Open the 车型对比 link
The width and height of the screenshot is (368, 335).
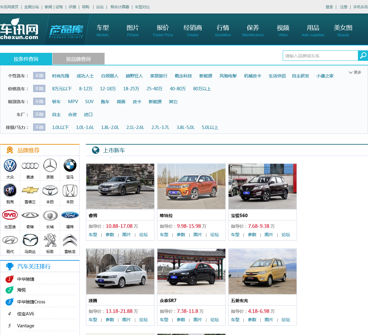142,7
